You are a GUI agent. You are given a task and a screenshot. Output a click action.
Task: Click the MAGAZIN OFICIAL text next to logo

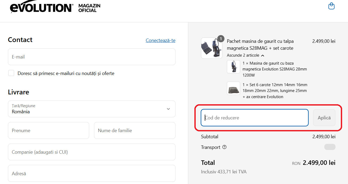pyautogui.click(x=89, y=7)
